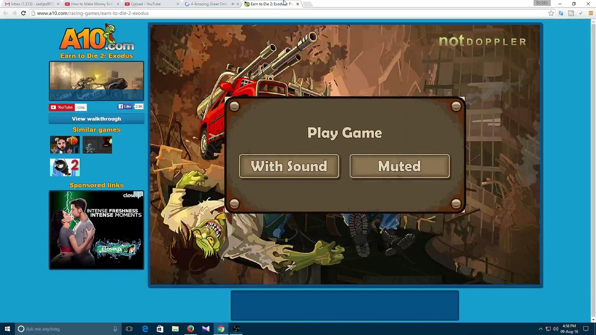Open the dark swirl app in the taskbar
Viewport: 596px width, 335px height.
tap(236, 329)
